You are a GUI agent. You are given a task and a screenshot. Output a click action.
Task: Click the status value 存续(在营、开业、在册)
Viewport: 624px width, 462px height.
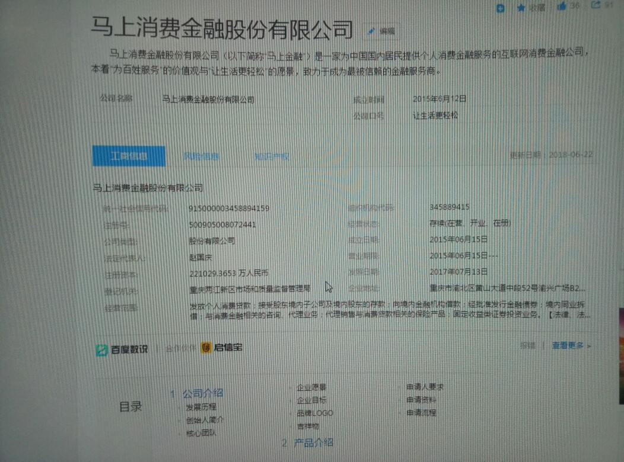[470, 223]
